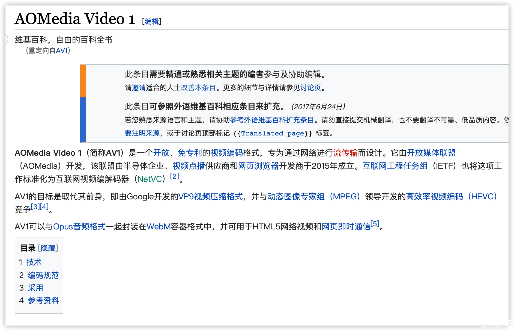Click the 免专利 link

pyautogui.click(x=190, y=153)
